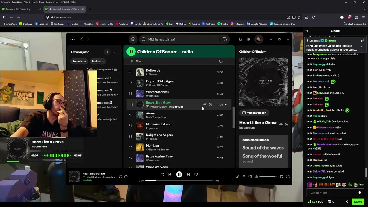Add song plus icon in now playing panel
Viewport: 368px width, 207px height.
[286, 124]
